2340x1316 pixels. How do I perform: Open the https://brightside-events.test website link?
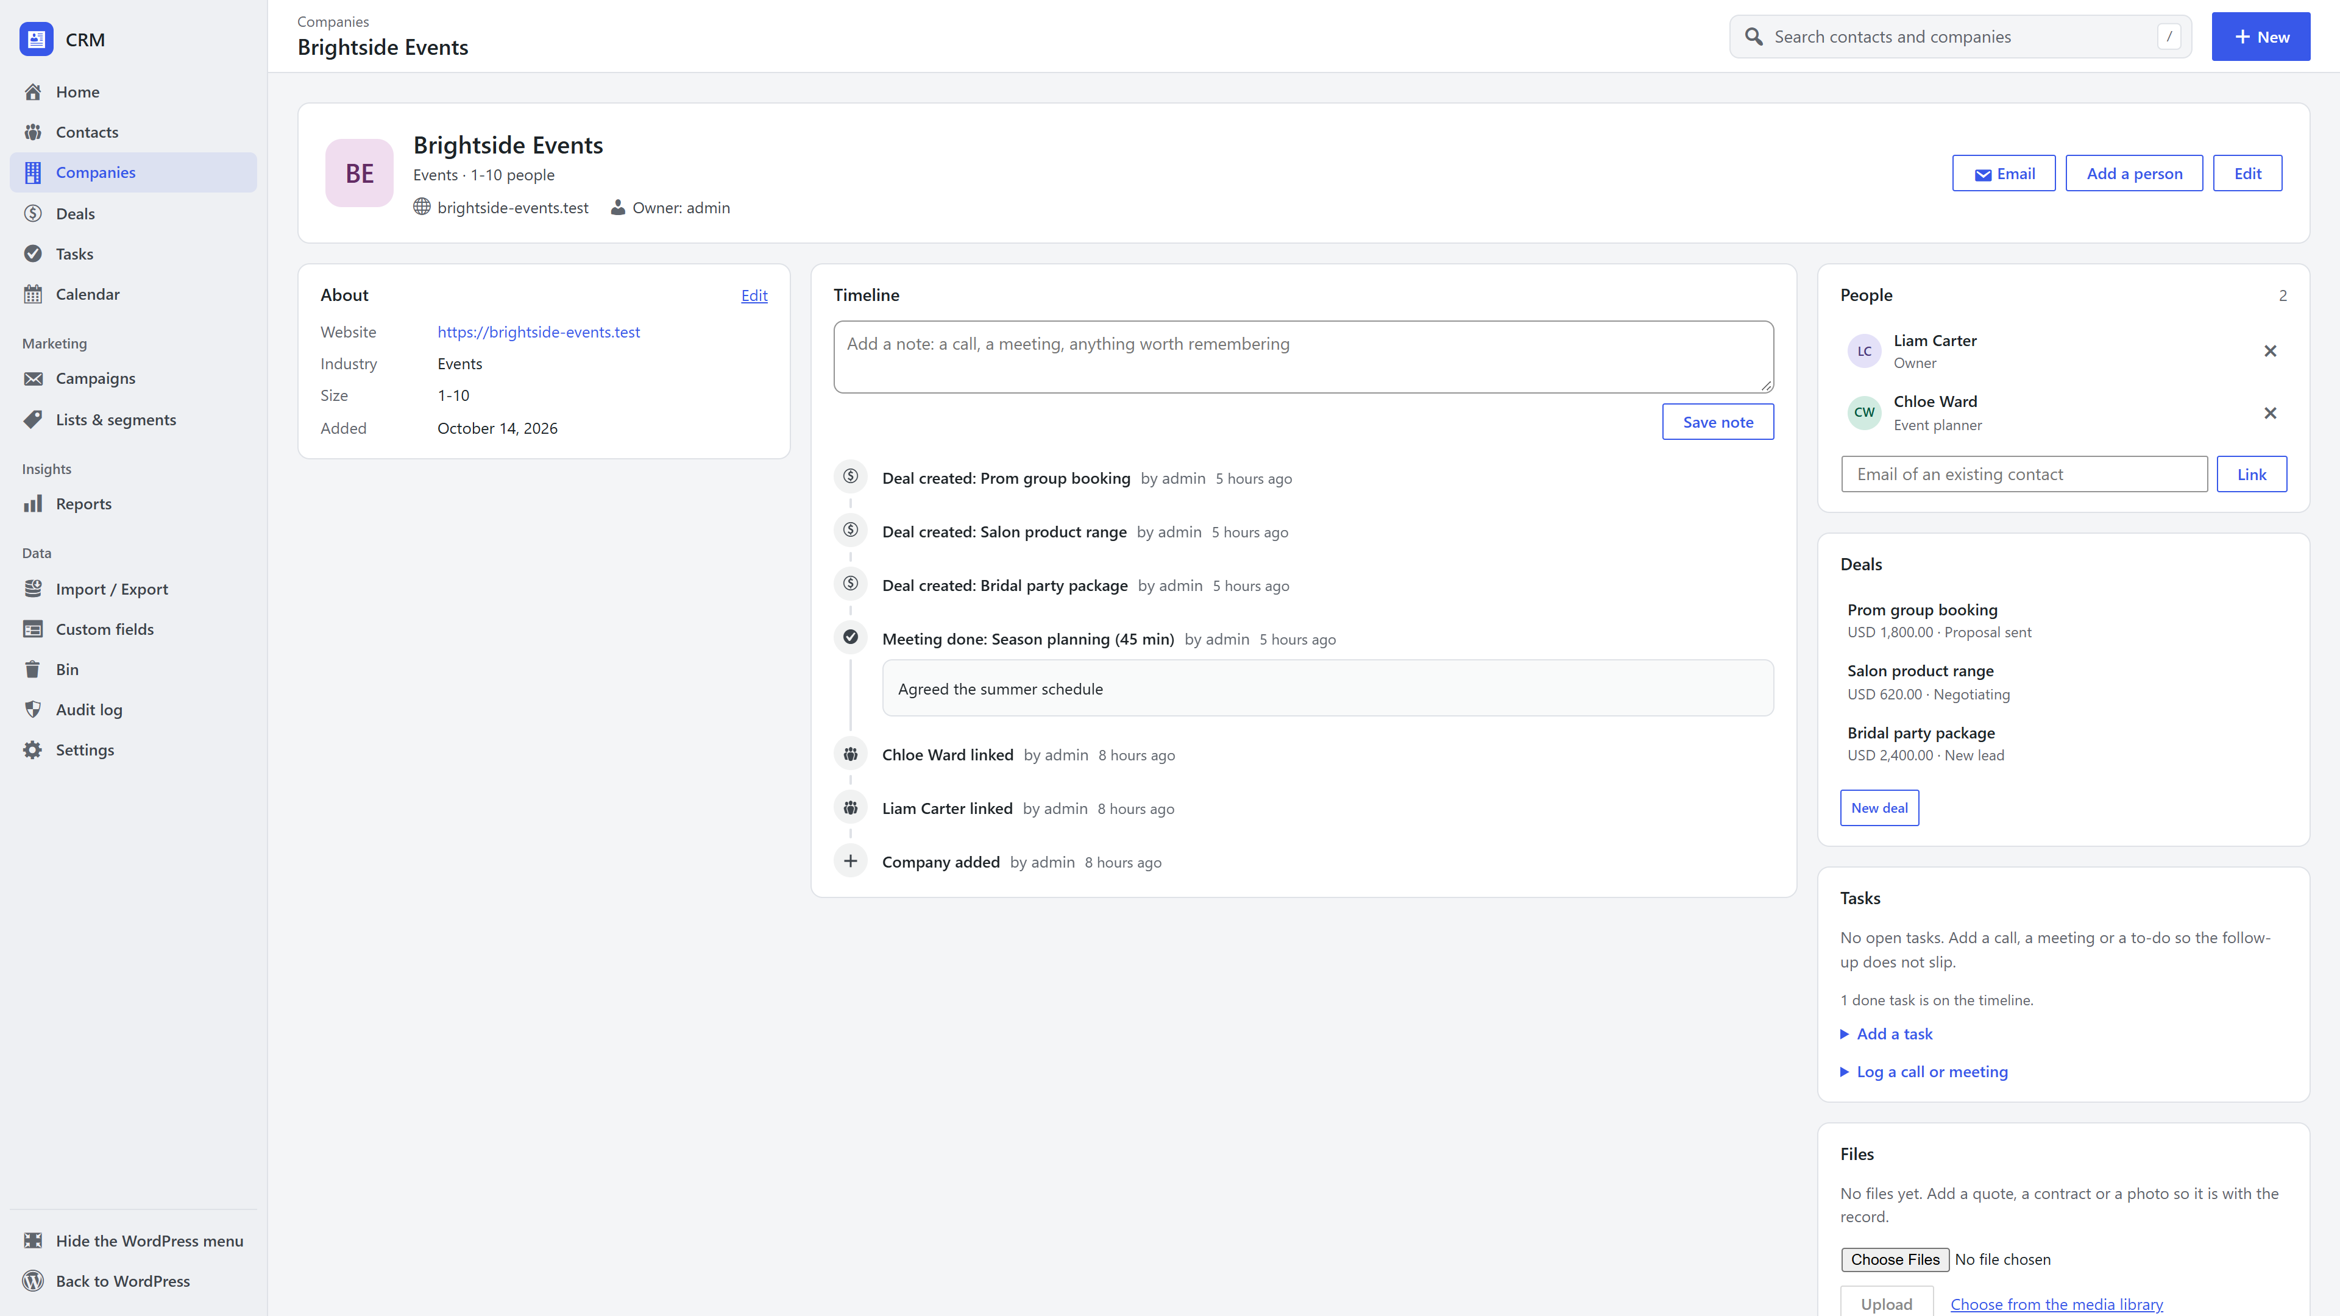pos(539,331)
